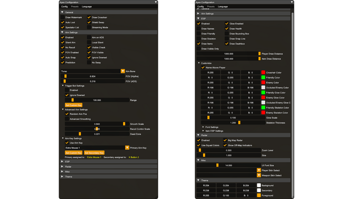Open Player Skin Select dropdown
Screen dimensions: 353x199
pyautogui.click(x=259, y=170)
